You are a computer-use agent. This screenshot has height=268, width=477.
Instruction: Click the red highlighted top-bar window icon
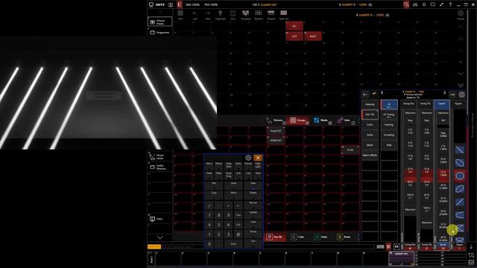pos(406,4)
